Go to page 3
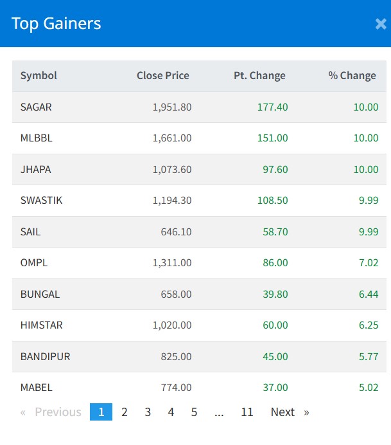The image size is (391, 445). coord(148,412)
